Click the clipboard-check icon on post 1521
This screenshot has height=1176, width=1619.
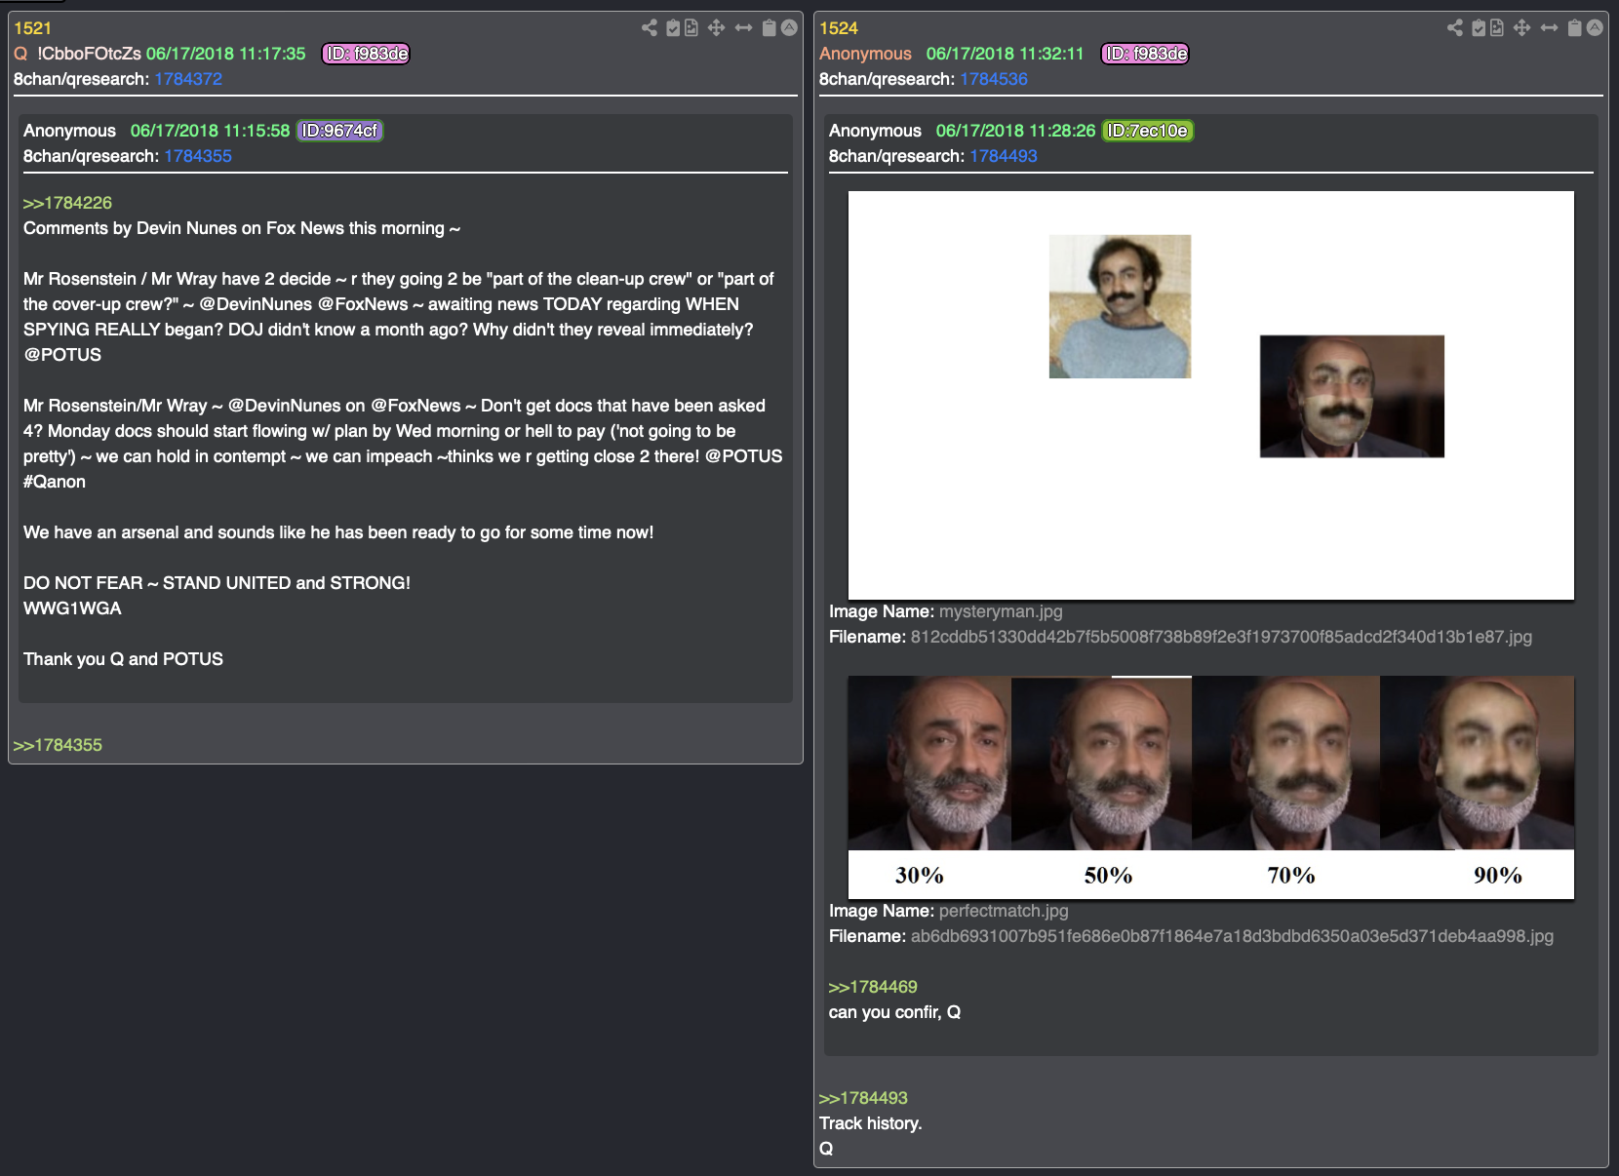click(x=673, y=27)
